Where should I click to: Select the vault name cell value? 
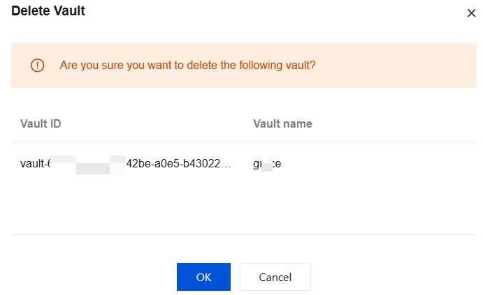(267, 165)
